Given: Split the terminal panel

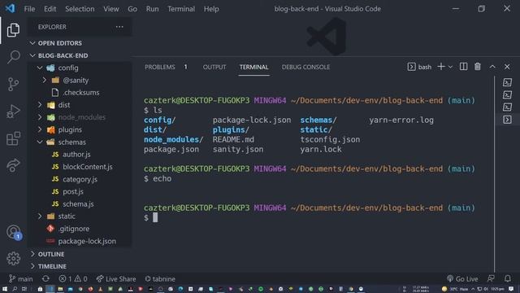Looking at the screenshot, I should pos(463,67).
